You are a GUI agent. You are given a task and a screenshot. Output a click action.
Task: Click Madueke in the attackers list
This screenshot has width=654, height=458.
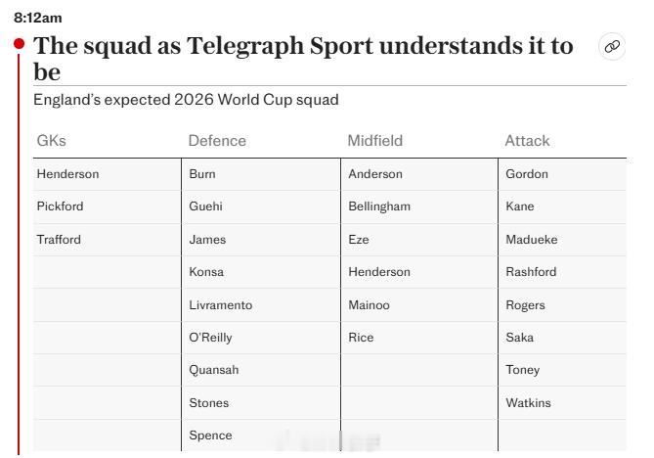[x=532, y=240]
